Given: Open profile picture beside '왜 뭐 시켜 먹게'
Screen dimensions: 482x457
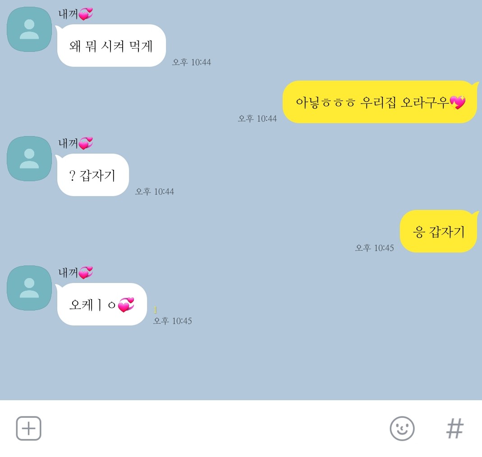Looking at the screenshot, I should point(29,29).
